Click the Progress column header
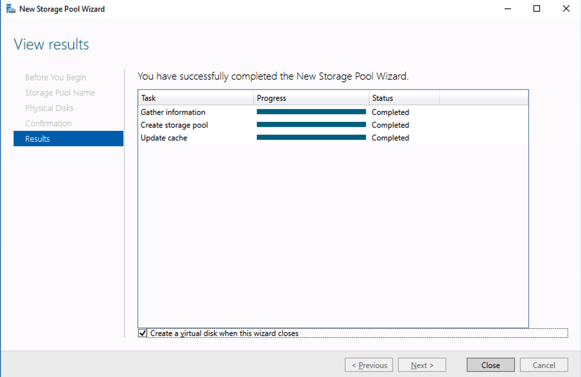The height and width of the screenshot is (377, 581). click(311, 98)
